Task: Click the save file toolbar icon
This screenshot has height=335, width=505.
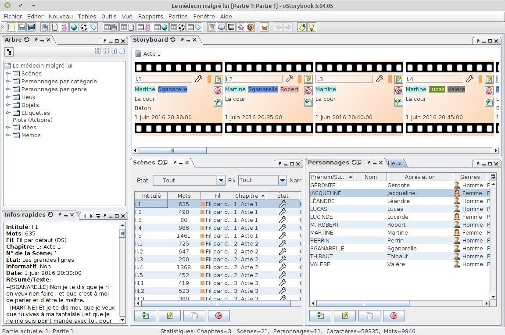Action: pyautogui.click(x=31, y=27)
